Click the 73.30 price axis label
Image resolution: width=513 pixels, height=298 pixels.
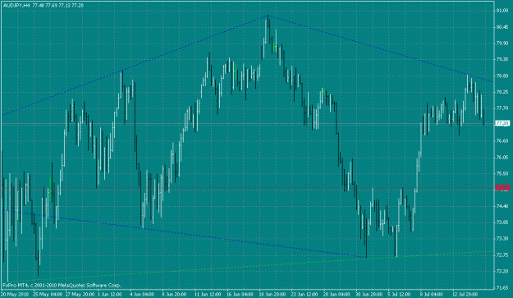click(502, 238)
